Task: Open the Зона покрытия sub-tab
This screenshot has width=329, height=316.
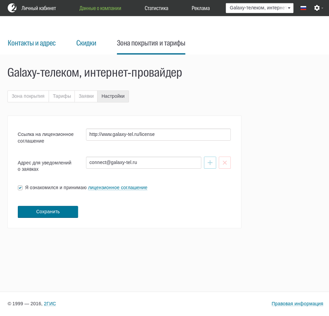Action: click(28, 97)
